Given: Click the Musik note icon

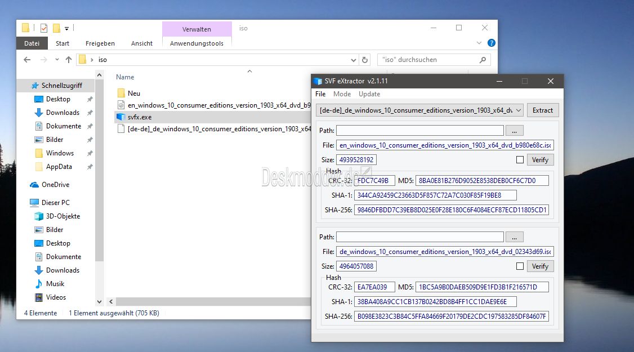Looking at the screenshot, I should tap(39, 284).
